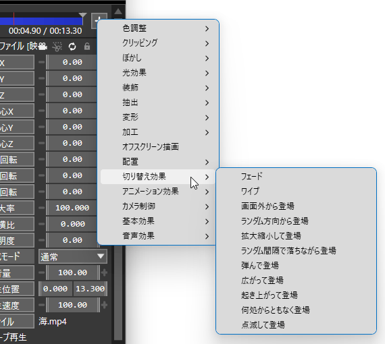The width and height of the screenshot is (385, 344).
Task: Toggle the padlock lock icon
Action: tap(87, 47)
